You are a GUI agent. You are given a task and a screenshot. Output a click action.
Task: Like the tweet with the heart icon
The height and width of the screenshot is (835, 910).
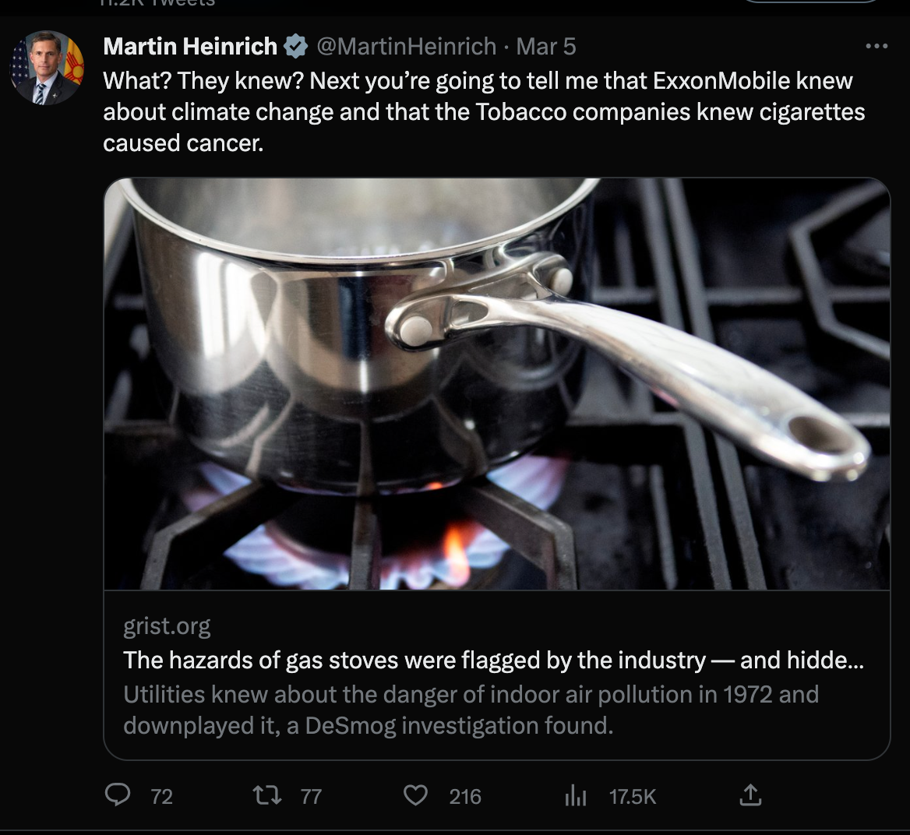pyautogui.click(x=416, y=795)
